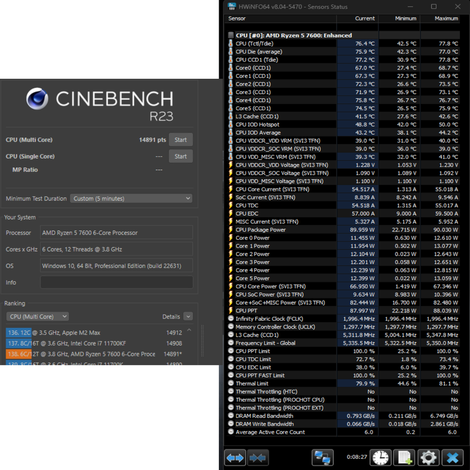Click the '14891 pts' multi core score
Screen dimensions: 470x470
[152, 140]
